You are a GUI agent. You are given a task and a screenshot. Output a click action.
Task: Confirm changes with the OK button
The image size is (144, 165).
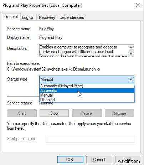[70, 160]
